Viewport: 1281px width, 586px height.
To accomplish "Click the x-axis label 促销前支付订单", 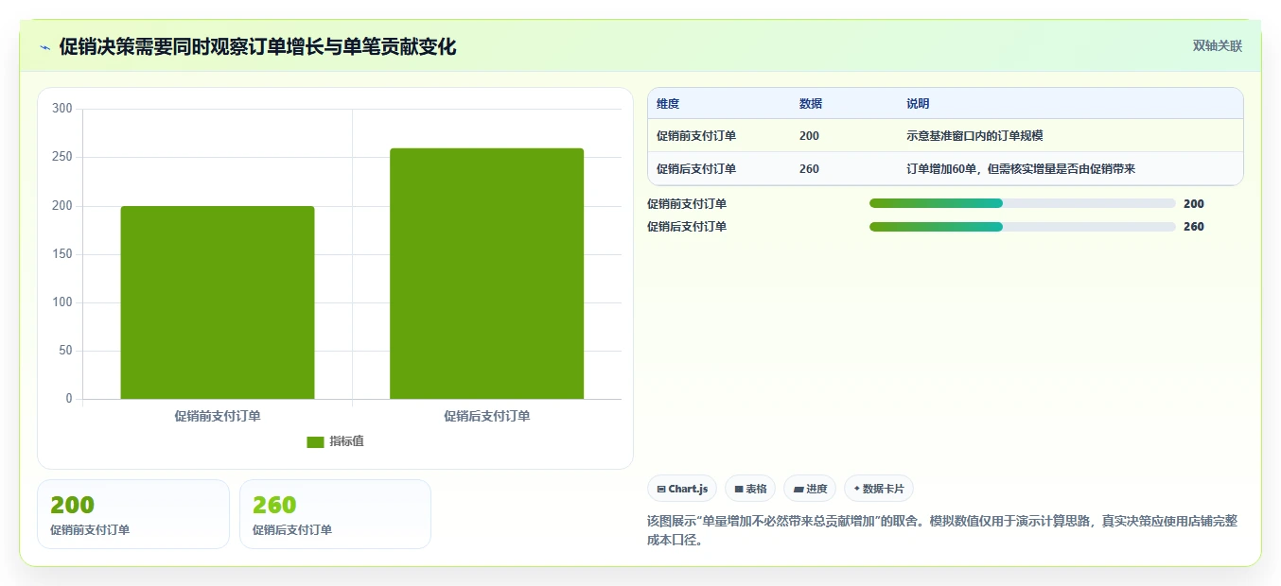I will [x=218, y=416].
